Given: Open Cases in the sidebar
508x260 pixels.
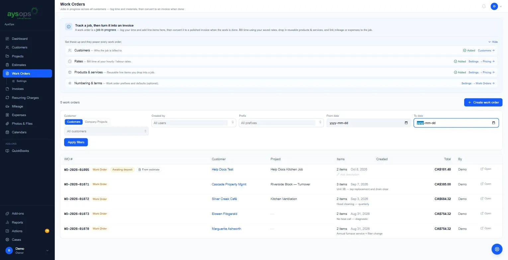Looking at the screenshot, I should click(x=27, y=240).
